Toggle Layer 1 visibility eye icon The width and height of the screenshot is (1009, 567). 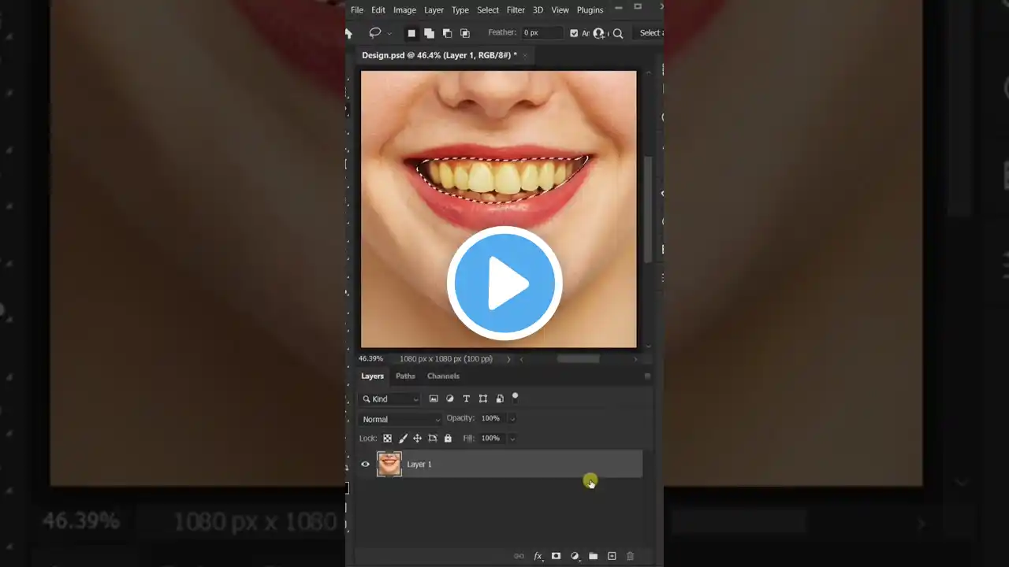365,464
